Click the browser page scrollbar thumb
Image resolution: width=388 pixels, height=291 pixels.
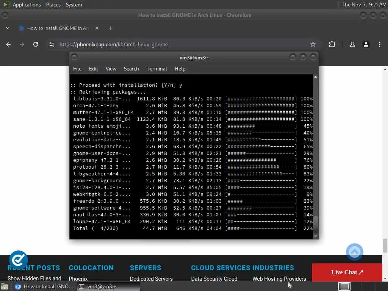click(x=385, y=246)
